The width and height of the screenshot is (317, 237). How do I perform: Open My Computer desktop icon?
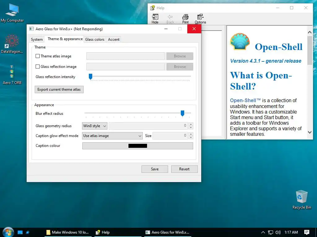point(12,13)
